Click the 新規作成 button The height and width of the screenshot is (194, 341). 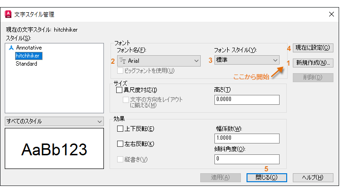(313, 63)
